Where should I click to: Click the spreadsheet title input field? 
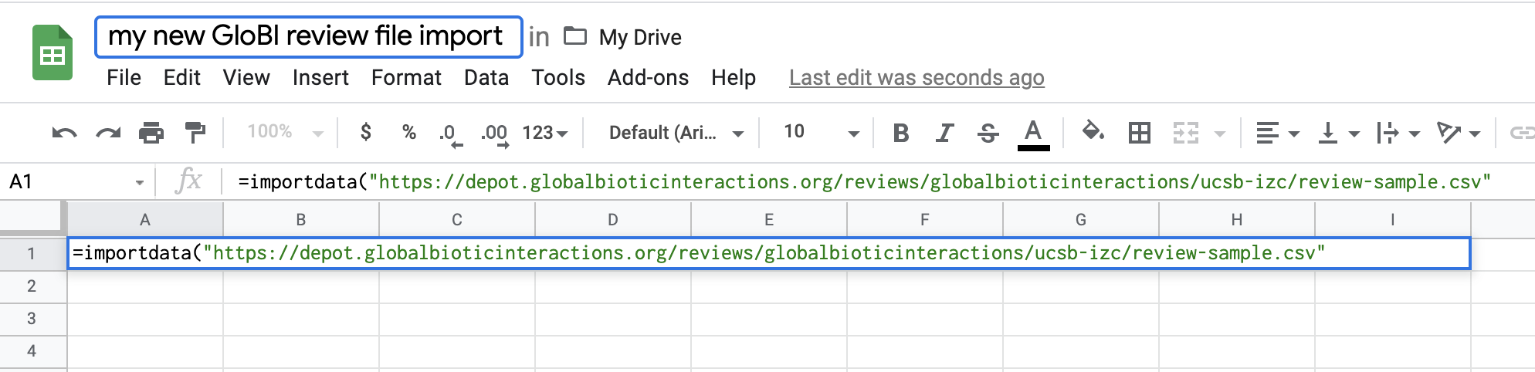click(x=308, y=37)
